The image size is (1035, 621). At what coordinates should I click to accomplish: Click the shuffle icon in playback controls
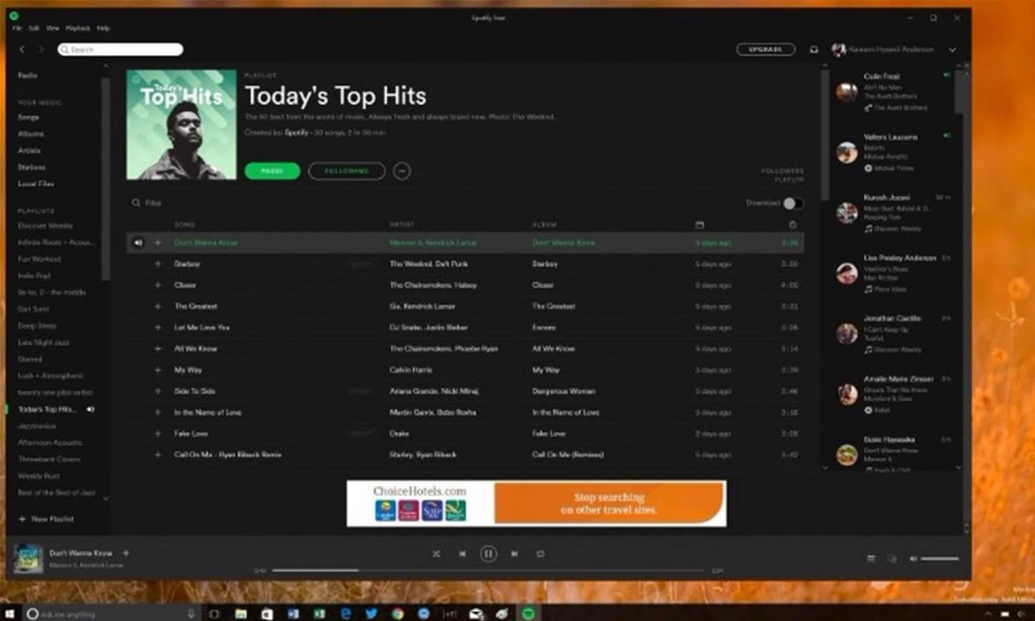pos(437,554)
